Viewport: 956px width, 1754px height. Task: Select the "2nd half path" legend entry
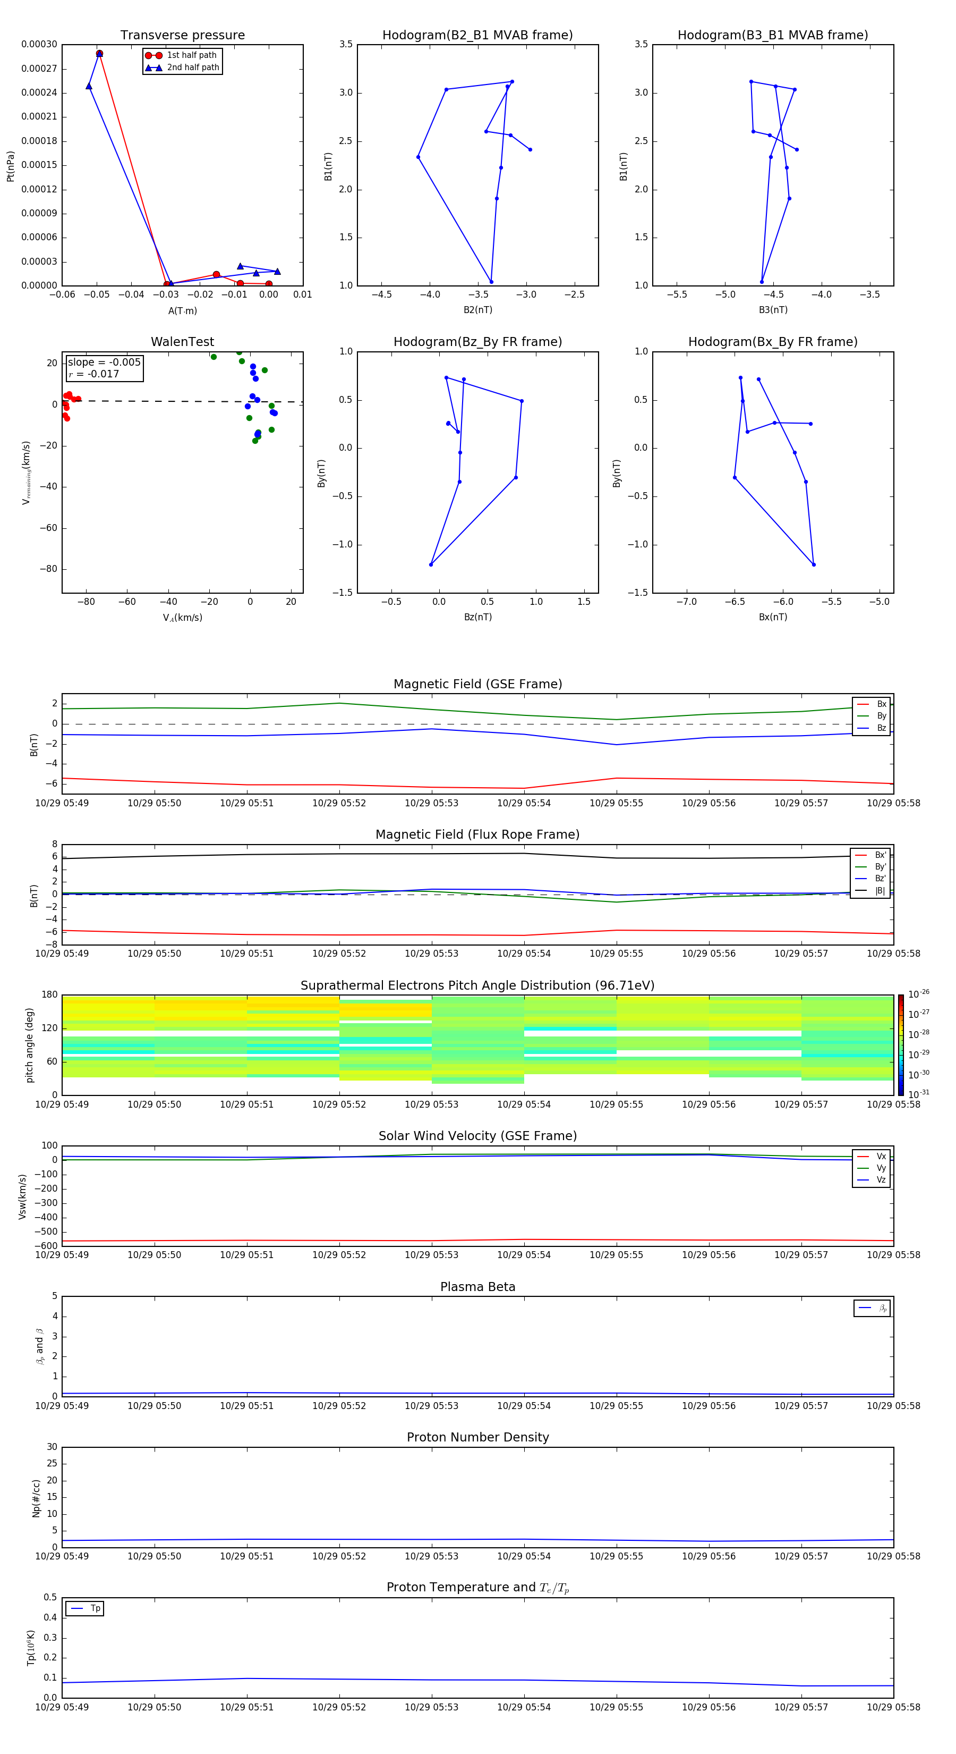coord(182,68)
